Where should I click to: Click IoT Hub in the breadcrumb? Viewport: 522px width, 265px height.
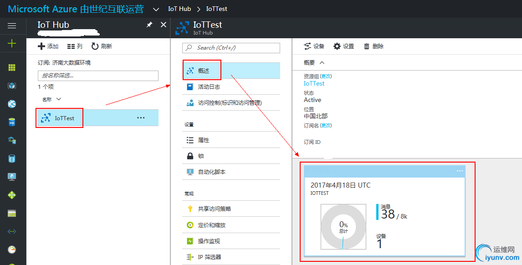[x=179, y=9]
